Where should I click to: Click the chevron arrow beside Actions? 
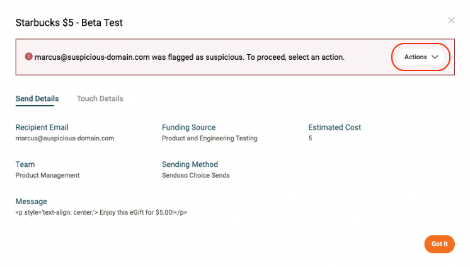[435, 57]
